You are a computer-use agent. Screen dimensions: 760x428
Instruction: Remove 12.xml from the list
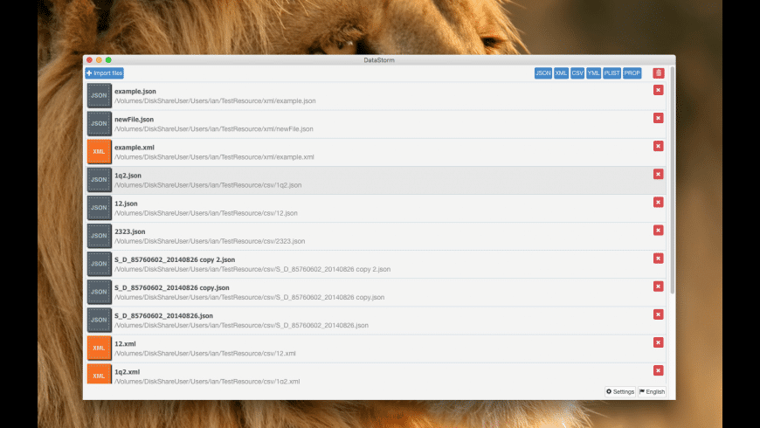click(x=658, y=343)
